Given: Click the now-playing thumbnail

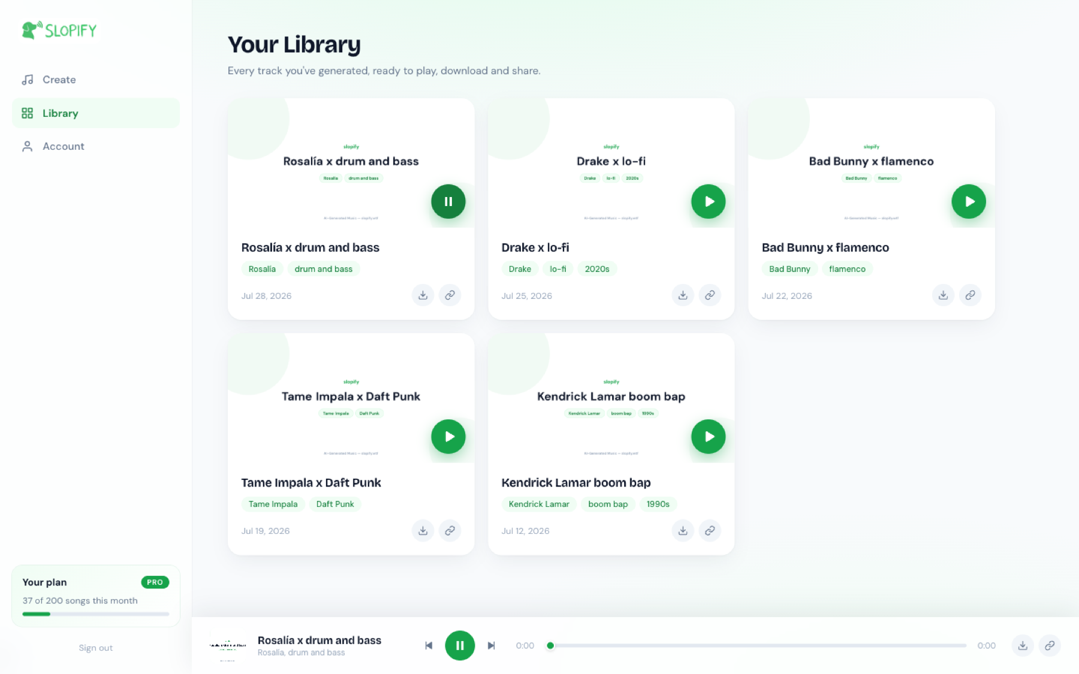Looking at the screenshot, I should coord(228,646).
